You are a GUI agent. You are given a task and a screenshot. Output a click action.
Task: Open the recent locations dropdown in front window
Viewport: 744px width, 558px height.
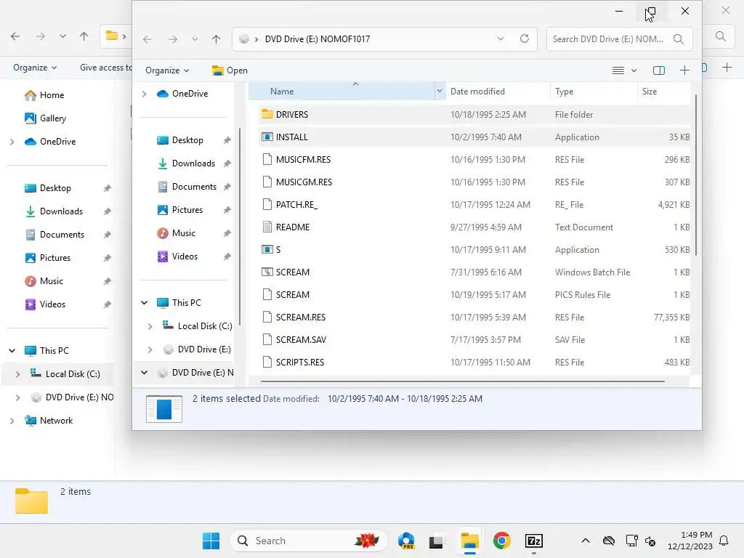(x=195, y=39)
